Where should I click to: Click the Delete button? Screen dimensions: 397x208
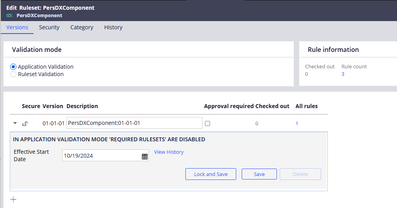[300, 174]
